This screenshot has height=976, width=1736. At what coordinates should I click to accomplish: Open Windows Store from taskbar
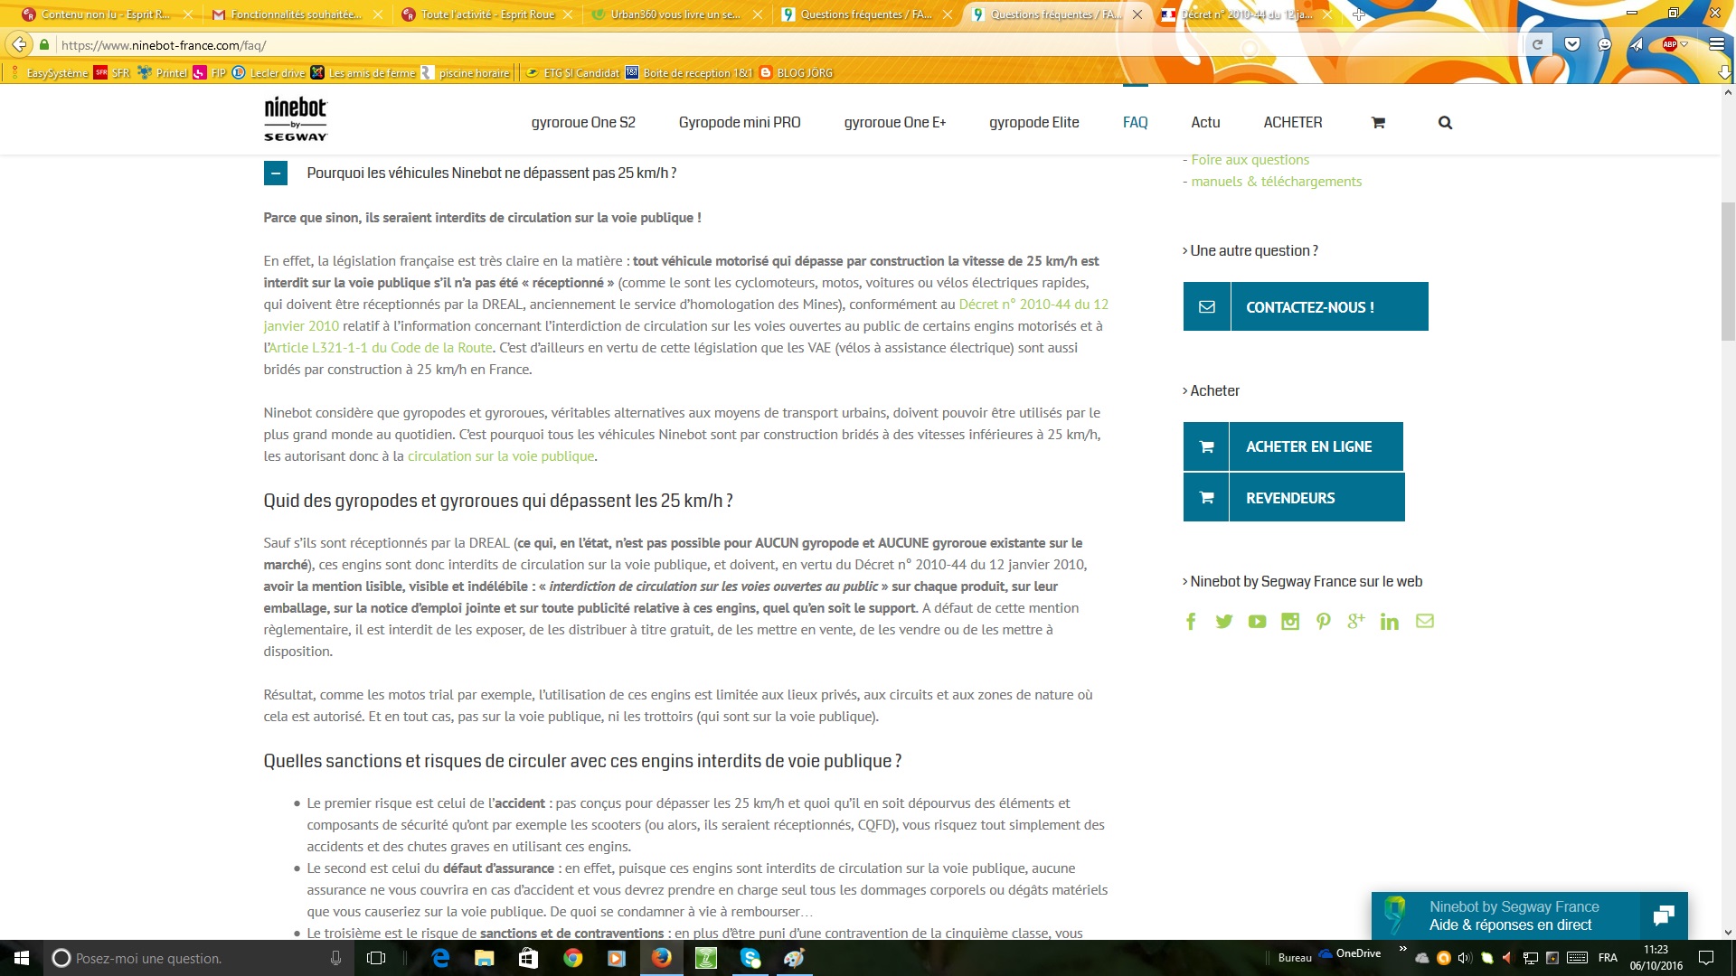pos(529,958)
